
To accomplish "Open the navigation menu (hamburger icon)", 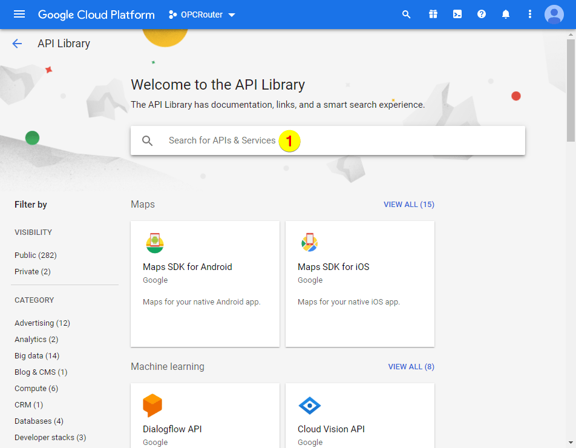I will 19,14.
